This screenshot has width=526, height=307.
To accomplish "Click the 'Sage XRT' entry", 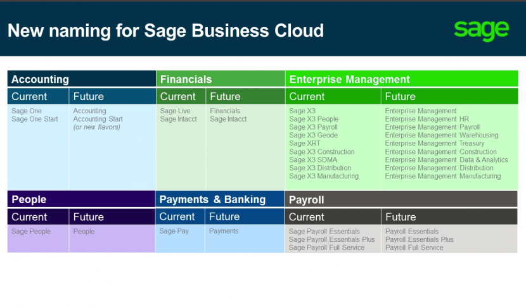I will click(305, 143).
